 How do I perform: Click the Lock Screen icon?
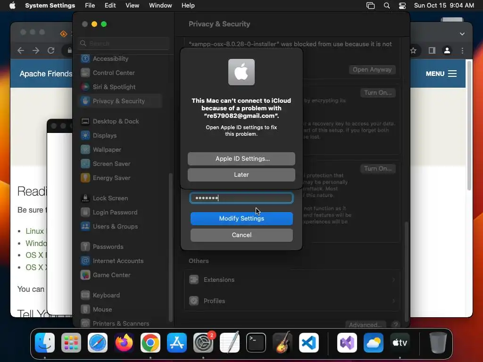coord(85,198)
